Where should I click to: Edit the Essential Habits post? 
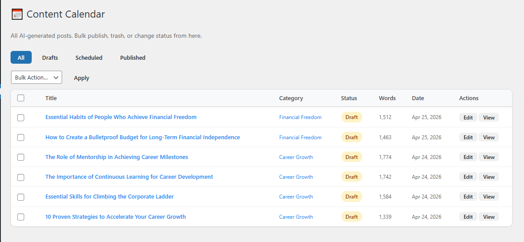click(468, 117)
